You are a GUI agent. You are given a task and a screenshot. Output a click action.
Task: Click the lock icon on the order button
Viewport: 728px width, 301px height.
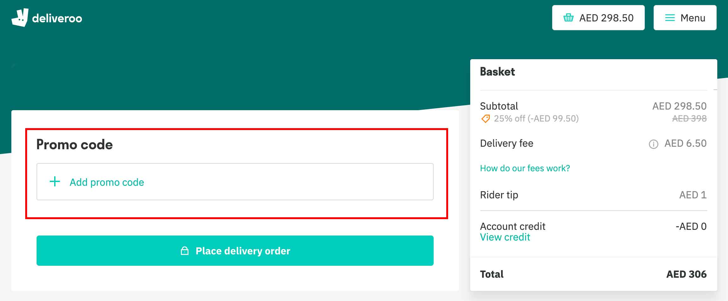pos(184,251)
